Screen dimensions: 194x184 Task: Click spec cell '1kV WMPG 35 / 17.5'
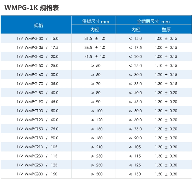38,48
